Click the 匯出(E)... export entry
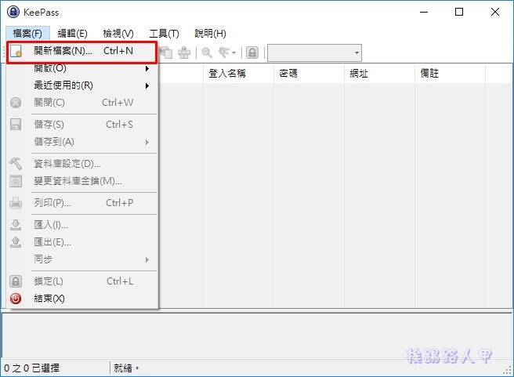Viewport: 514px width, 377px height. click(82, 242)
